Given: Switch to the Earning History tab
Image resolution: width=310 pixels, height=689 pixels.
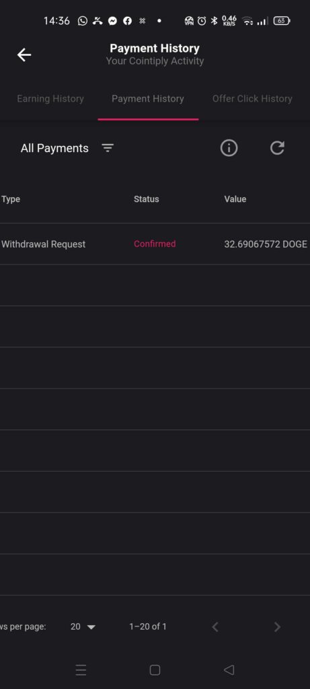Looking at the screenshot, I should (50, 98).
